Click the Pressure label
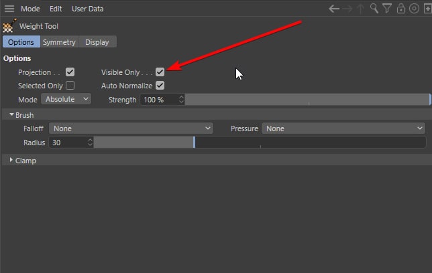This screenshot has height=273, width=432. coord(244,128)
